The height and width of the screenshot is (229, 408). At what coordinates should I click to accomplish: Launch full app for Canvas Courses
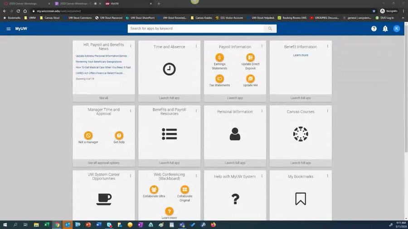301,163
